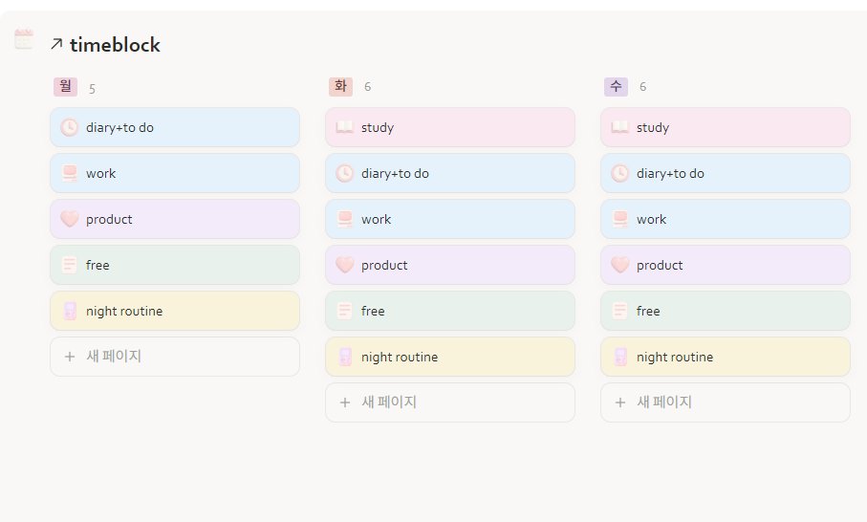Image resolution: width=867 pixels, height=522 pixels.
Task: Add new page in 월 column
Action: tap(175, 357)
